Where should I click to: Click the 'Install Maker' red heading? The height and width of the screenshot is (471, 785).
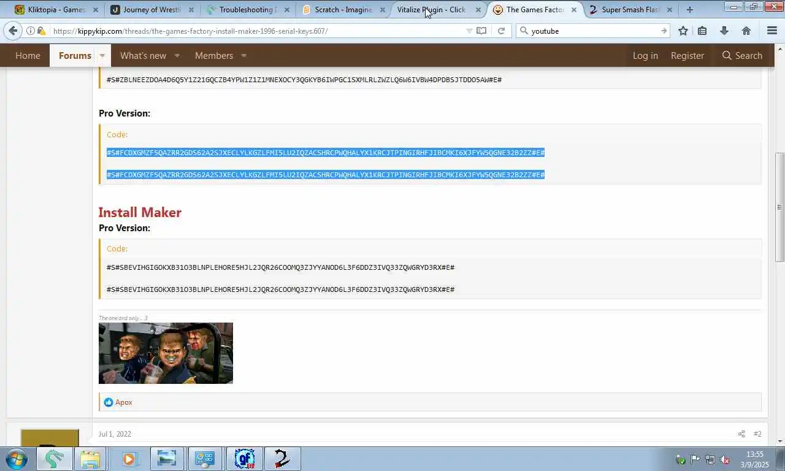click(x=140, y=212)
